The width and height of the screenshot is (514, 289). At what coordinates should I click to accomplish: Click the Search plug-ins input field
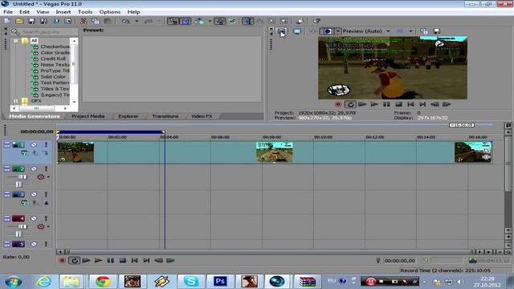click(x=49, y=32)
